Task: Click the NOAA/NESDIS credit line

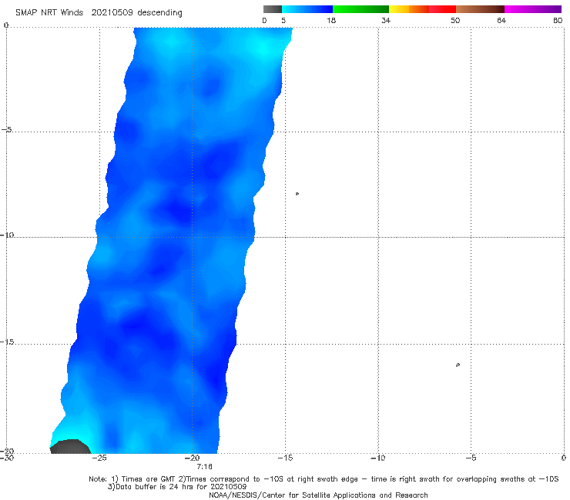Action: 318,495
